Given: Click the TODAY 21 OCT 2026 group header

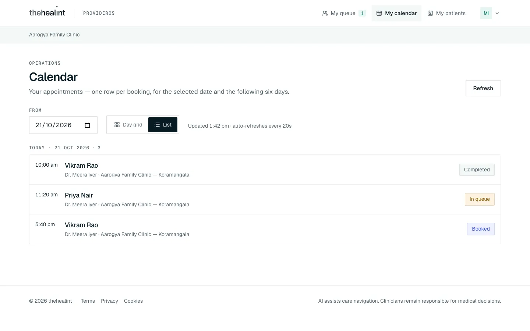Looking at the screenshot, I should click(x=65, y=148).
